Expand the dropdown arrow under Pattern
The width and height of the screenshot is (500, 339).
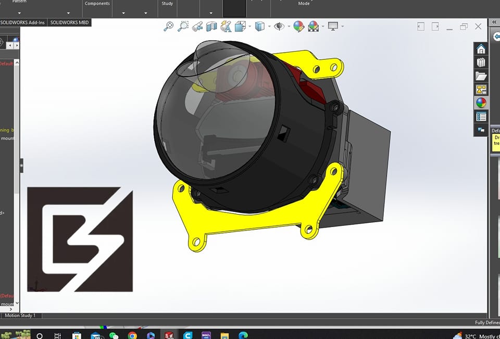(x=19, y=13)
